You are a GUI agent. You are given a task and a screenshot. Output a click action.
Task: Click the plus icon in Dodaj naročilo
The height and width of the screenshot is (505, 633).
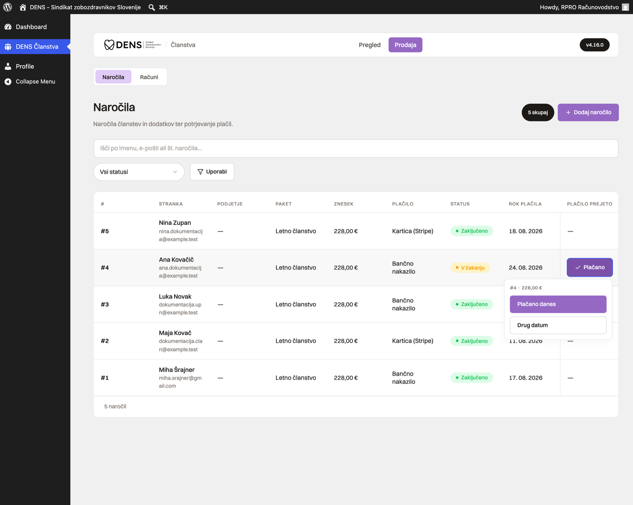pyautogui.click(x=568, y=112)
